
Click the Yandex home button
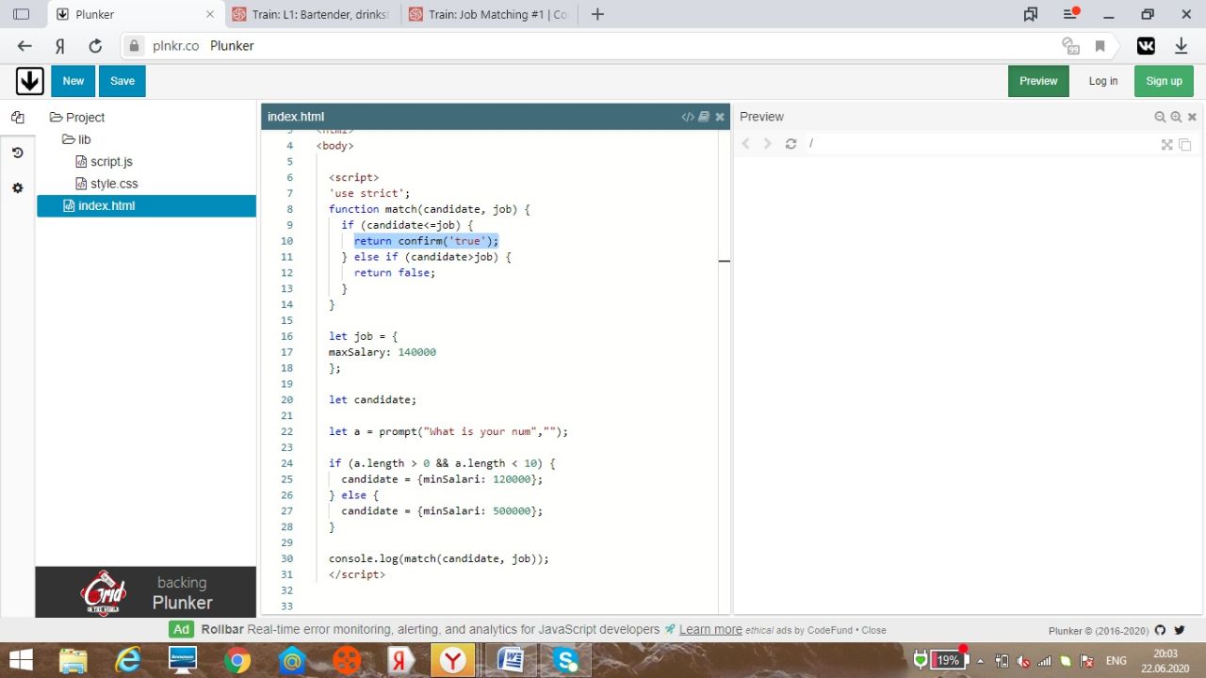(x=59, y=45)
